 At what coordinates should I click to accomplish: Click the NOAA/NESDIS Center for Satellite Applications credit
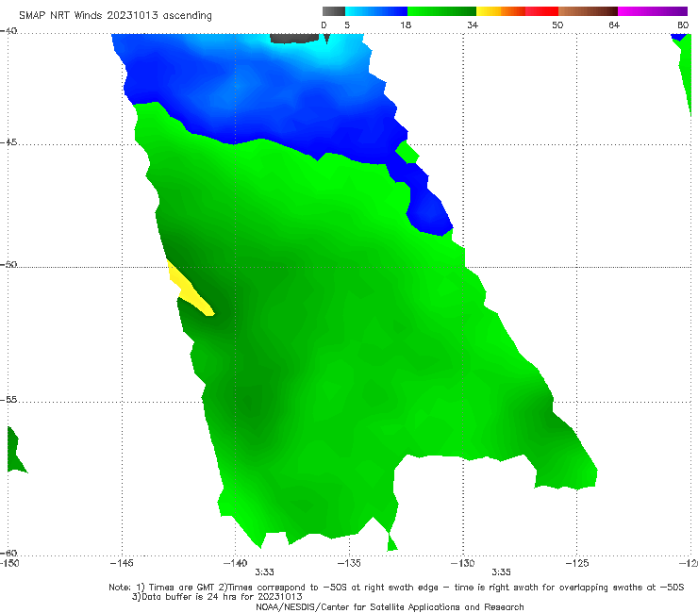pos(390,606)
